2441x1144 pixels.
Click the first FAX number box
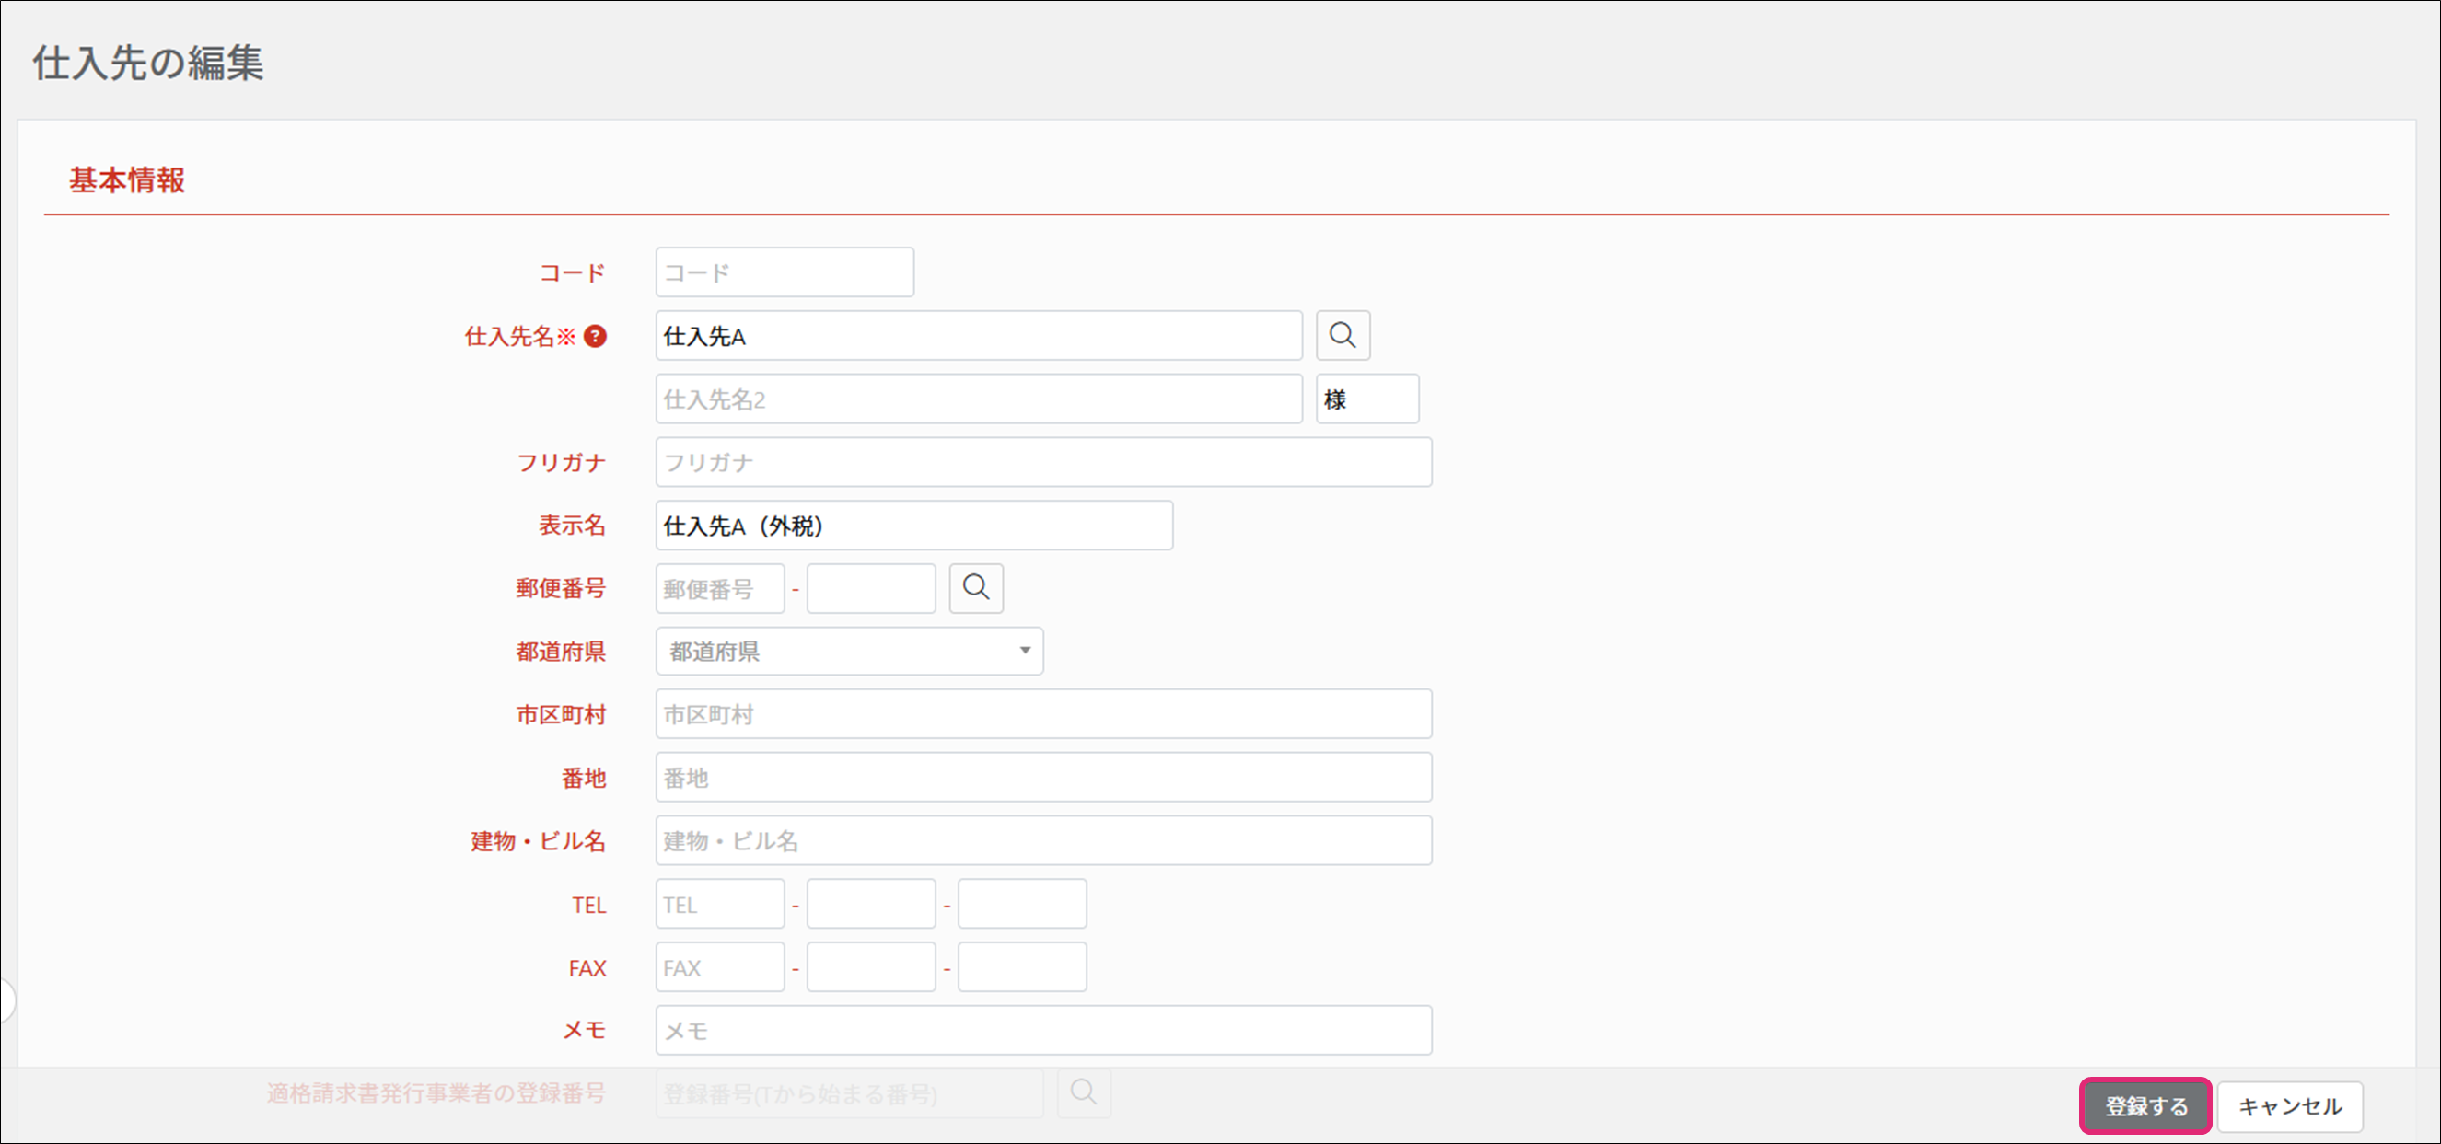point(719,968)
